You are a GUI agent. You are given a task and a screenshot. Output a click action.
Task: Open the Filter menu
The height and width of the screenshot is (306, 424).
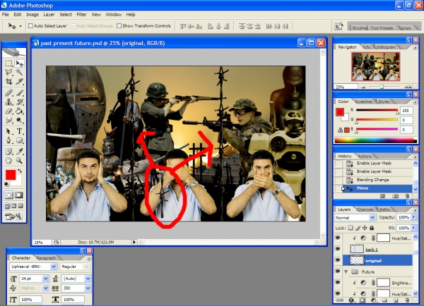[81, 15]
